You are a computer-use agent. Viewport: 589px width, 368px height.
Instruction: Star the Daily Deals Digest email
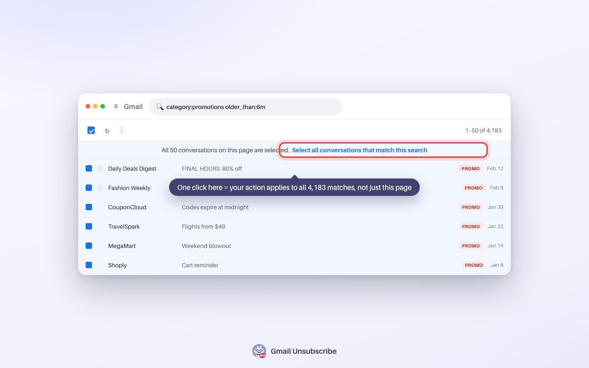(100, 168)
